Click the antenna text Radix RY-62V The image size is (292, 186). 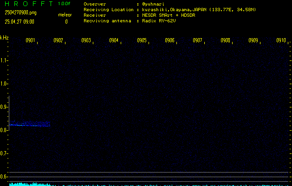tap(159, 21)
